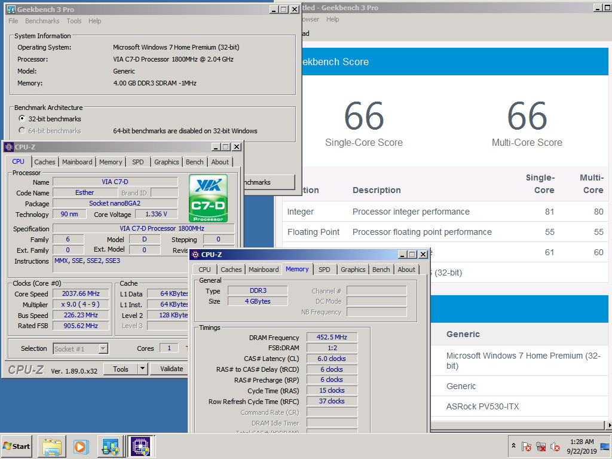The image size is (612, 459).
Task: Click the Validate button in CPU-Z
Action: pyautogui.click(x=170, y=369)
